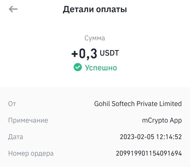Tap the back arrow icon

(13, 9)
